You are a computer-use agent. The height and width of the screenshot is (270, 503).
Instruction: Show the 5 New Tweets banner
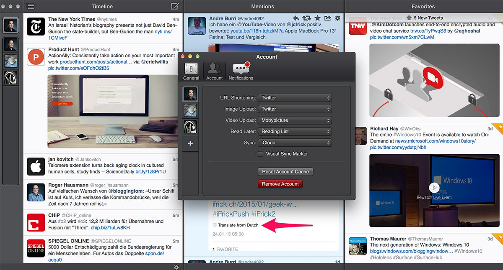pyautogui.click(x=424, y=18)
